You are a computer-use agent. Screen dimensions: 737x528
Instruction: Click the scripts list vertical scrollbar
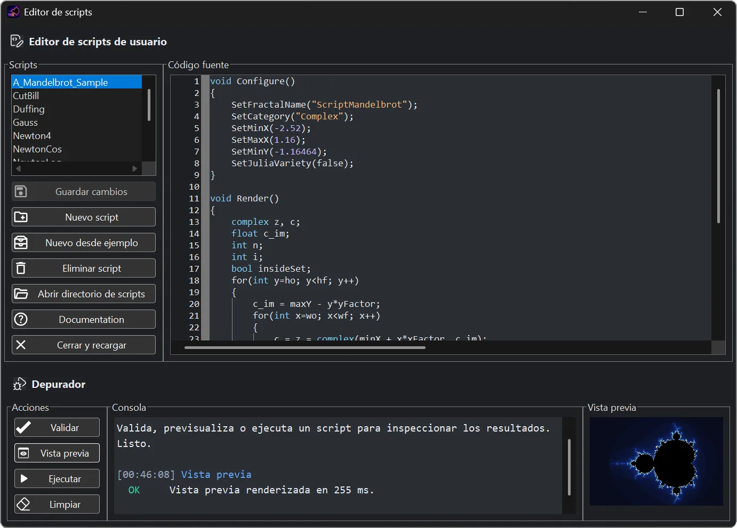149,105
